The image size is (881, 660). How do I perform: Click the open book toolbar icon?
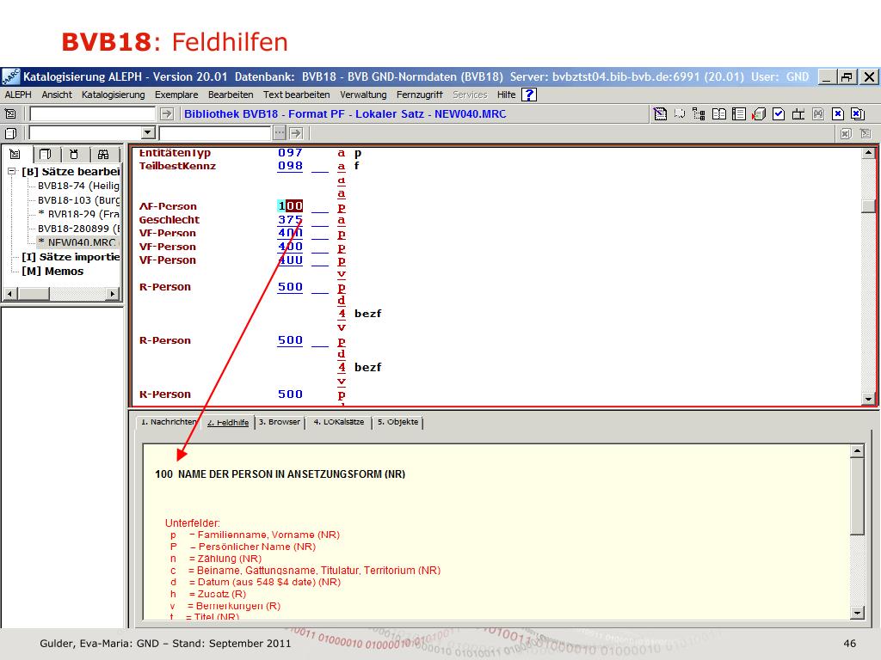[x=719, y=113]
